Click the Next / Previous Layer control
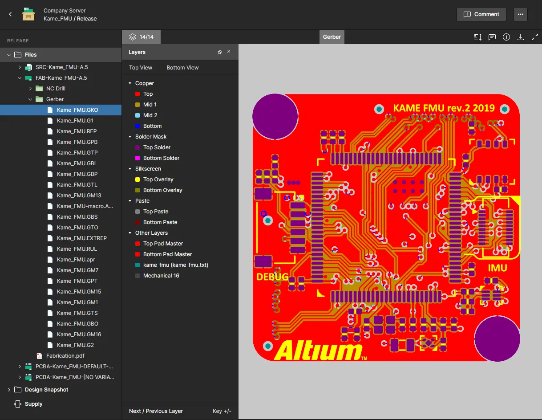542x420 pixels. point(156,411)
